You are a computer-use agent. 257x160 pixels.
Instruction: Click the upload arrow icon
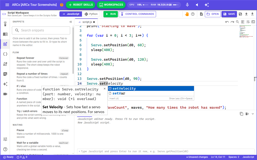246,14
